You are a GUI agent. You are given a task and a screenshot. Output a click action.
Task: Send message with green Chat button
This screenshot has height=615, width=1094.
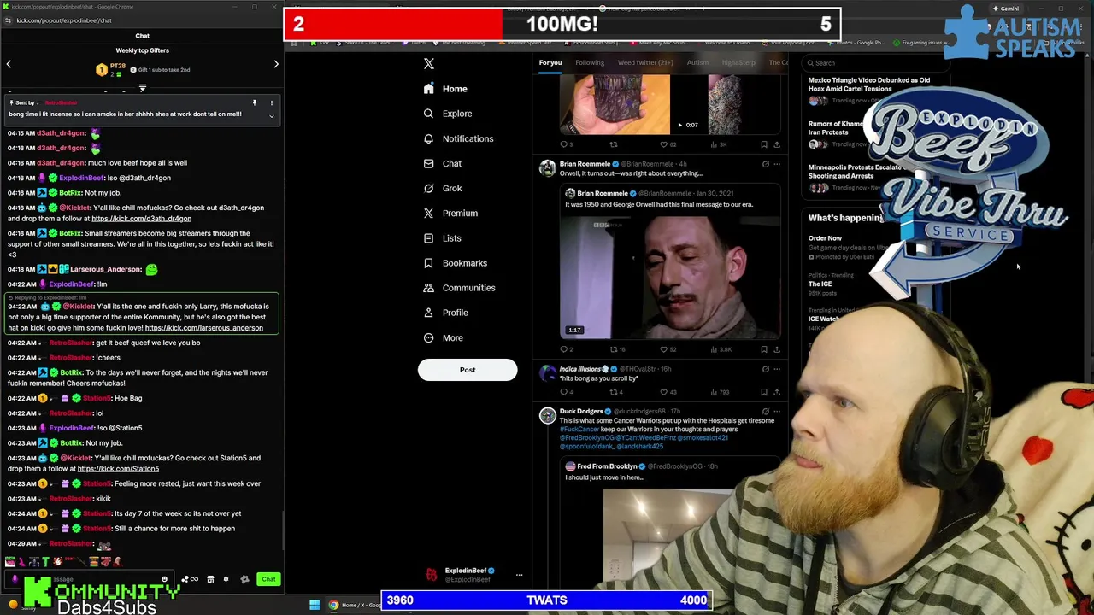pyautogui.click(x=268, y=579)
